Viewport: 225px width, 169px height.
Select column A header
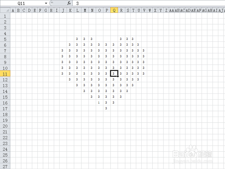coord(13,10)
